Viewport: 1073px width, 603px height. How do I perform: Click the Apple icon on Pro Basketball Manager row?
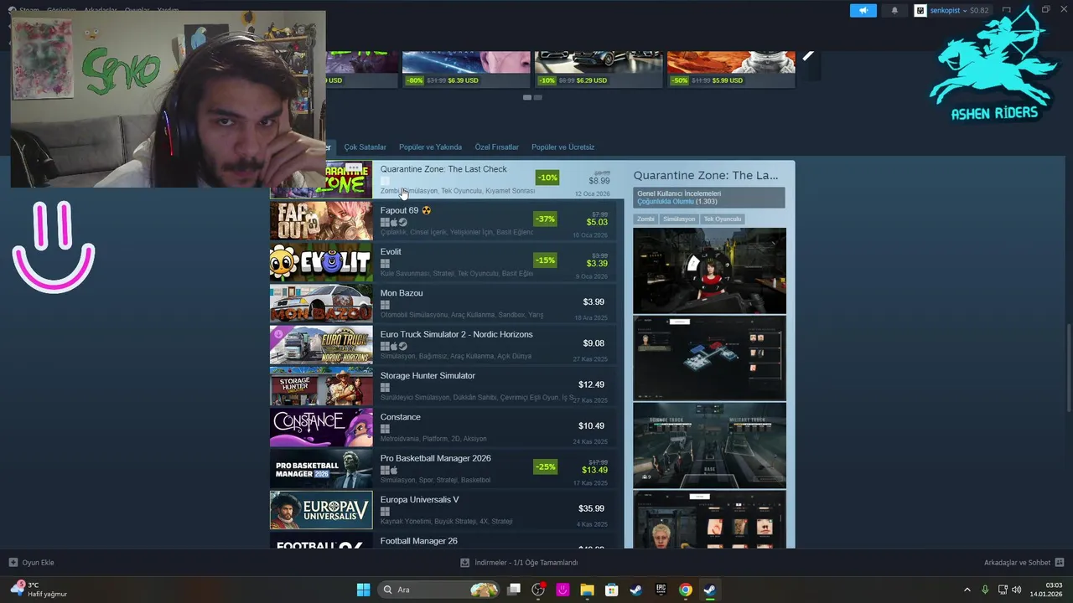(393, 471)
